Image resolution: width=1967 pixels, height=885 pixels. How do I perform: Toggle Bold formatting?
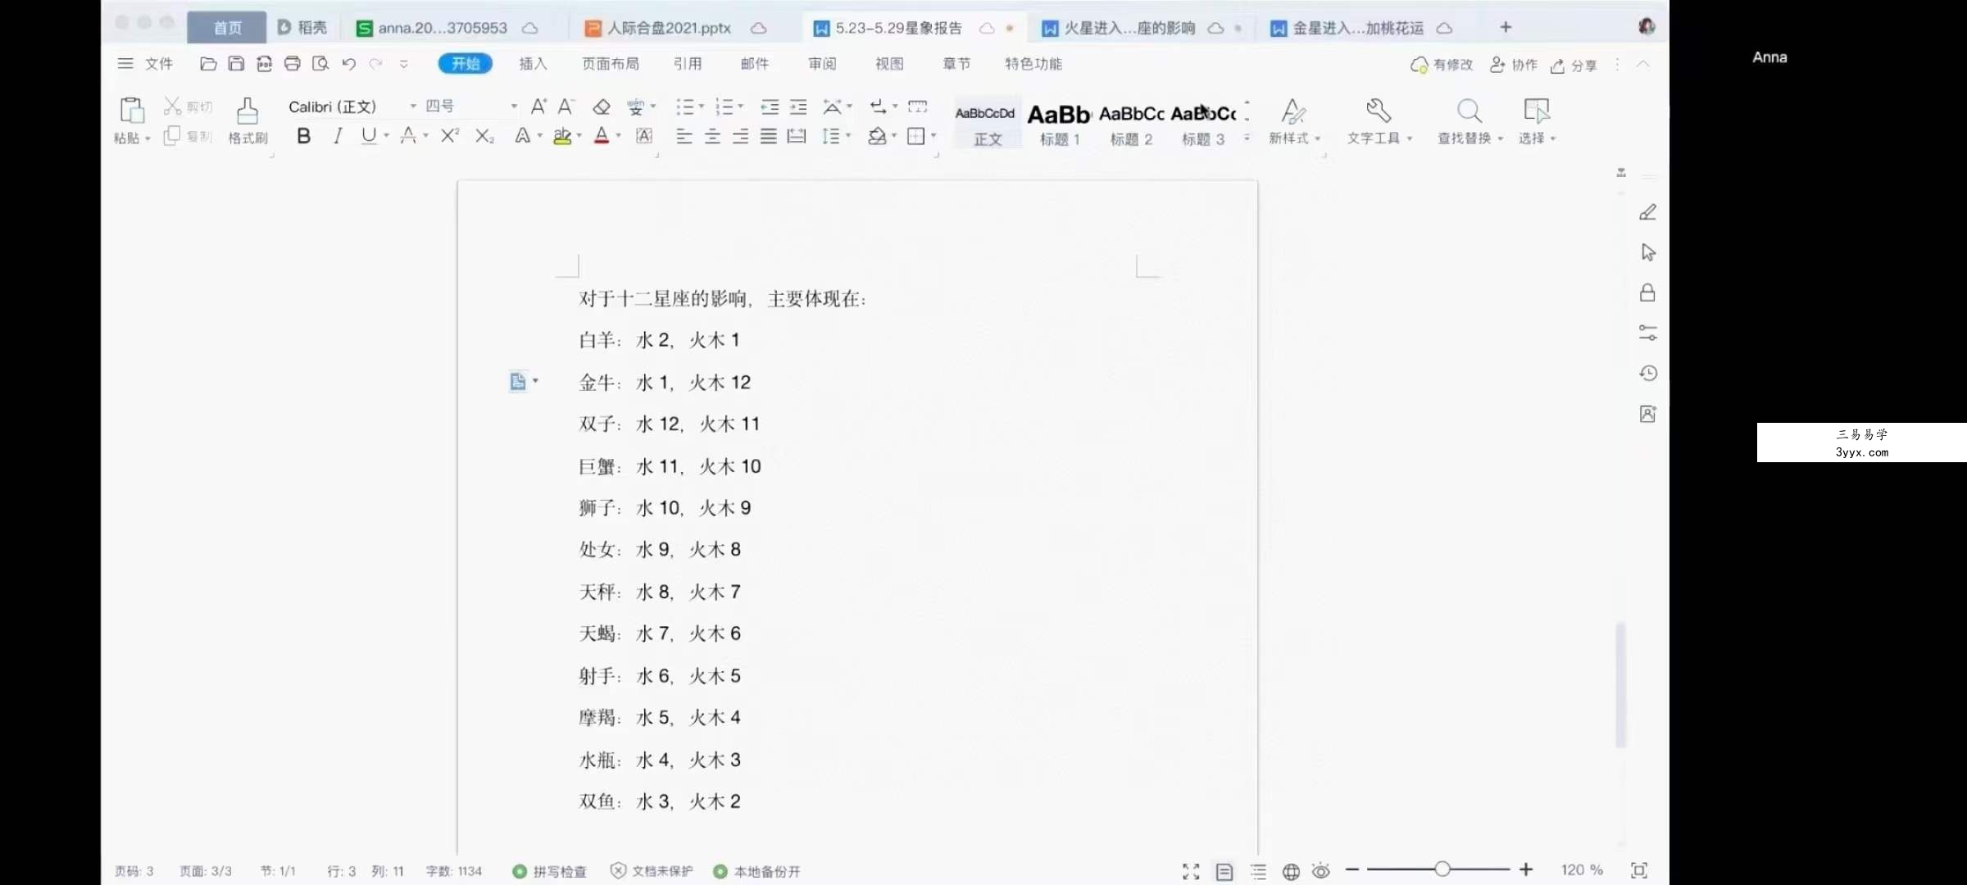[x=304, y=136]
